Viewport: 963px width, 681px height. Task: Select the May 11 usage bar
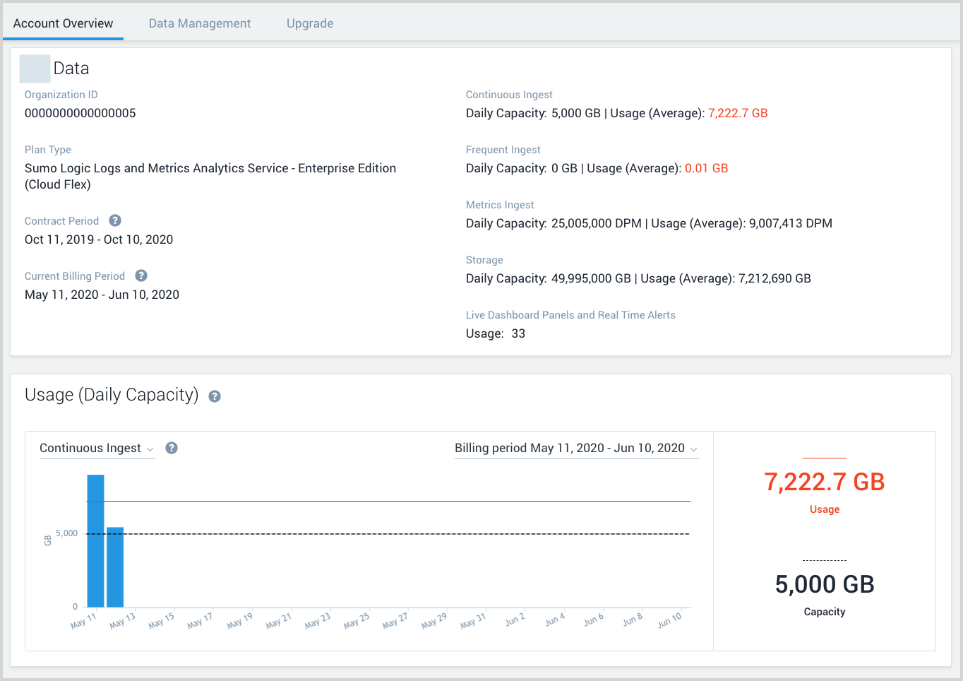point(94,540)
